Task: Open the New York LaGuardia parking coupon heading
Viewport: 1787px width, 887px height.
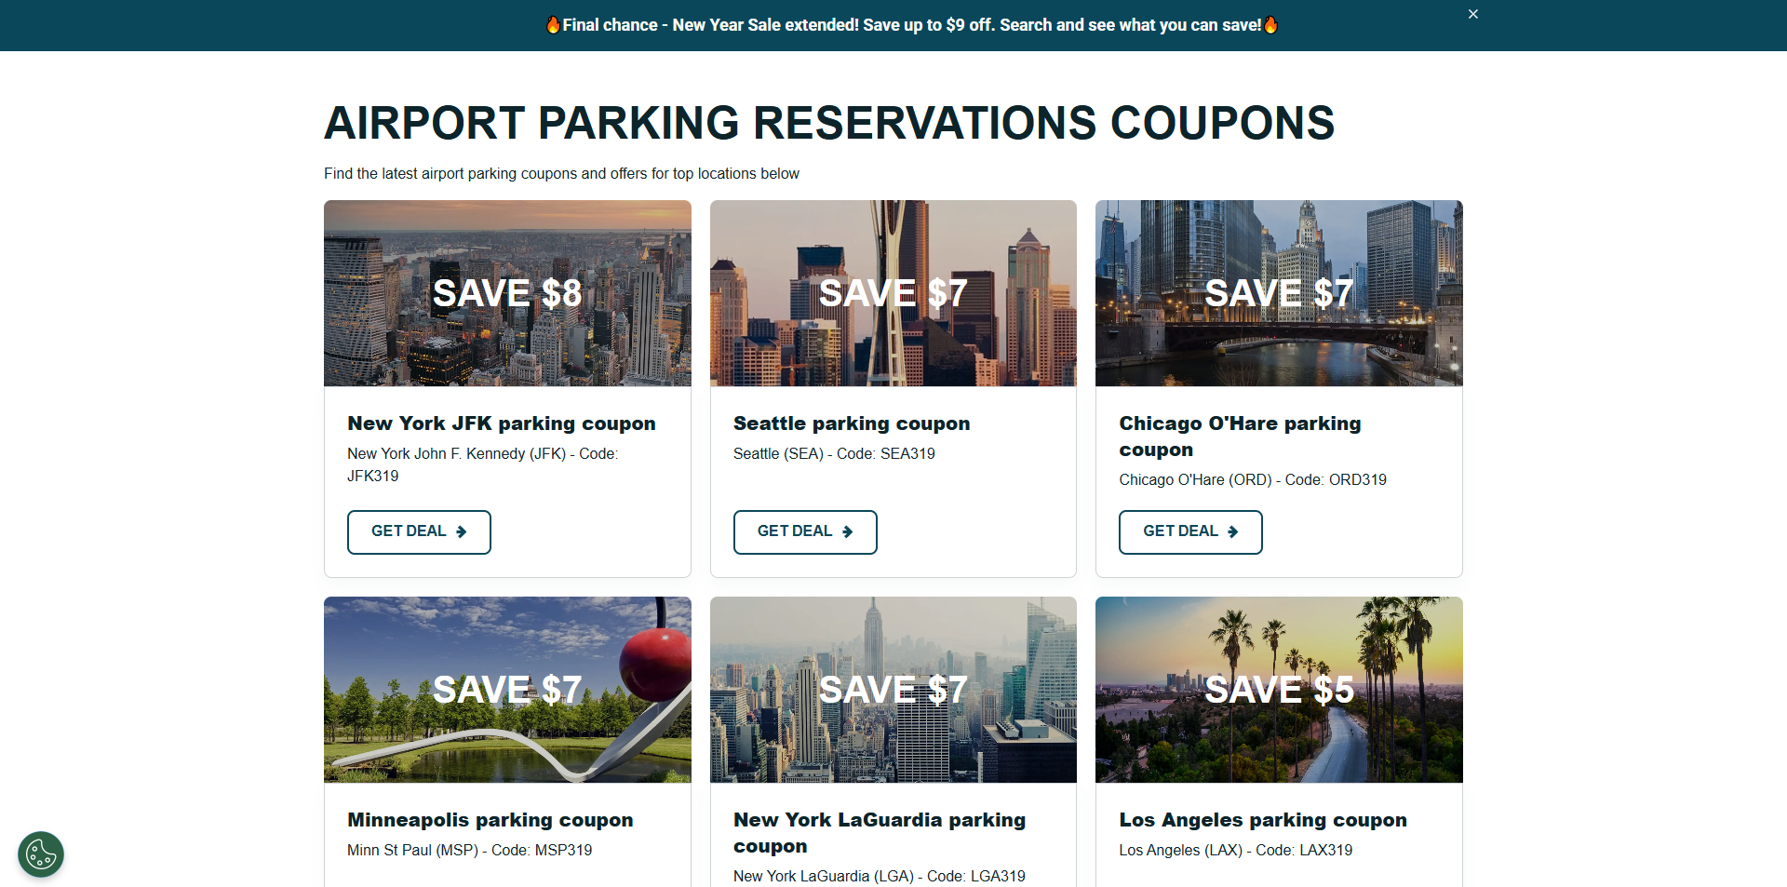Action: coord(879,833)
